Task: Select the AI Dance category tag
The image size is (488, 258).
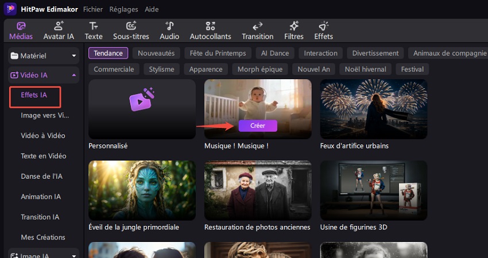Action: [275, 53]
